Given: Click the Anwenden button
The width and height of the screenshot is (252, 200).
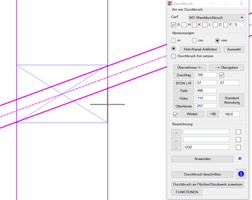Looking at the screenshot, I should (x=203, y=159).
